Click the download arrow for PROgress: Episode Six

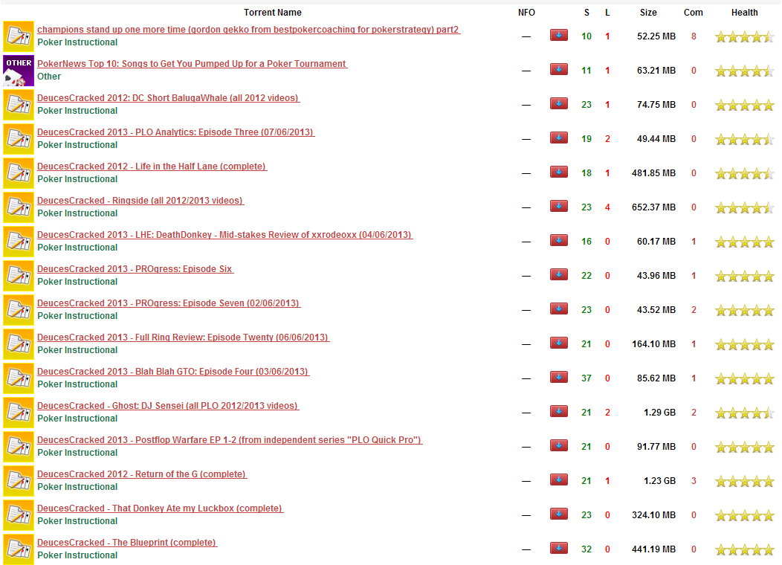tap(558, 274)
